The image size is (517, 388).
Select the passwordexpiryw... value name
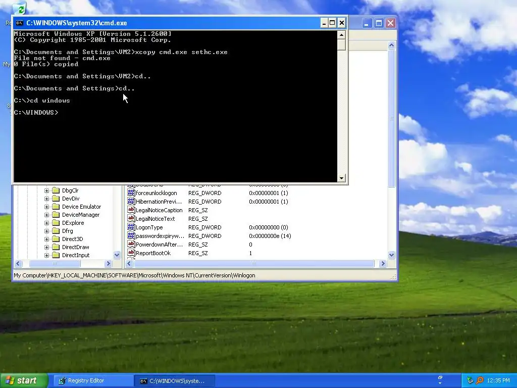160,236
